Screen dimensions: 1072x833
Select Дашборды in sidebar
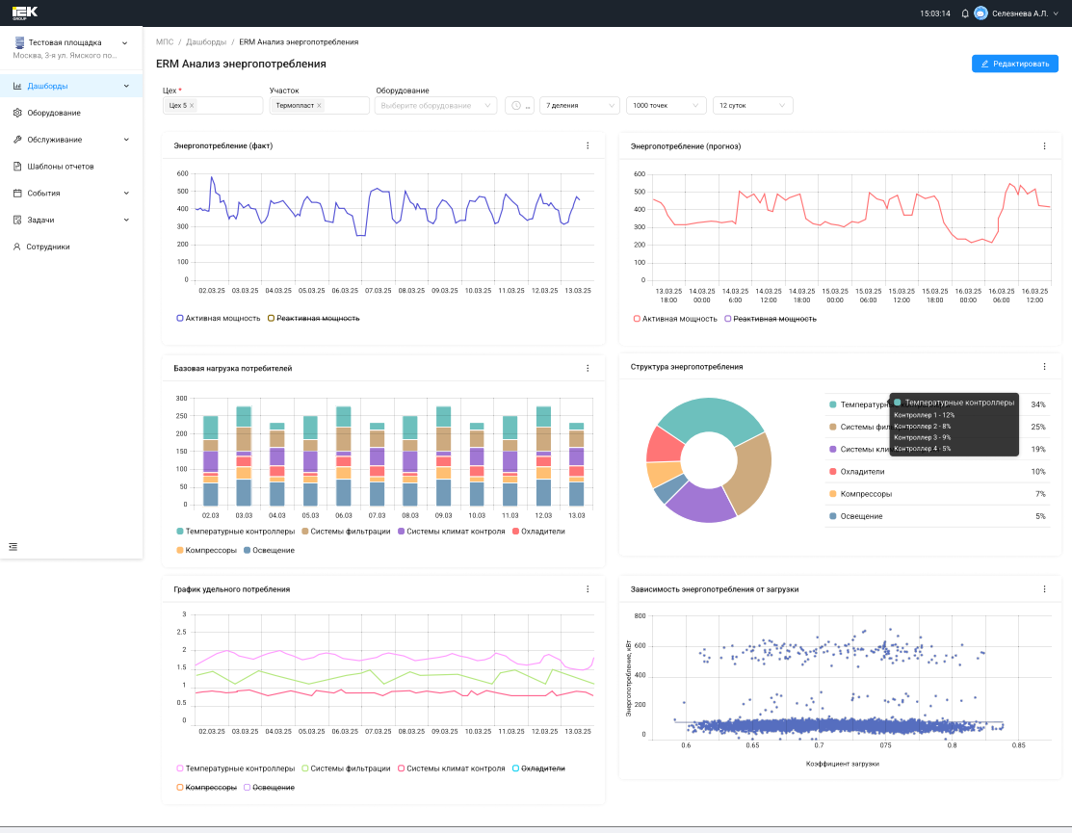71,86
